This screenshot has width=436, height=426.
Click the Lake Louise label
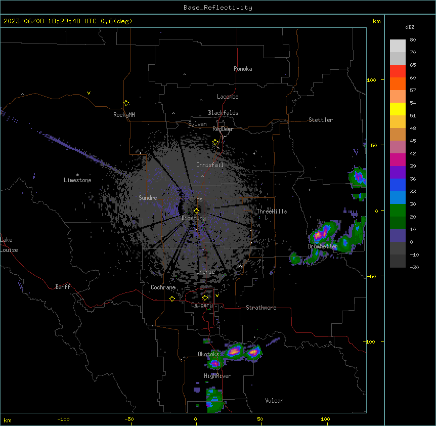pos(9,245)
